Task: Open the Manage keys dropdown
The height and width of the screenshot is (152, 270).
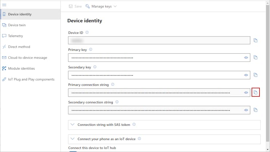Action: (x=101, y=6)
